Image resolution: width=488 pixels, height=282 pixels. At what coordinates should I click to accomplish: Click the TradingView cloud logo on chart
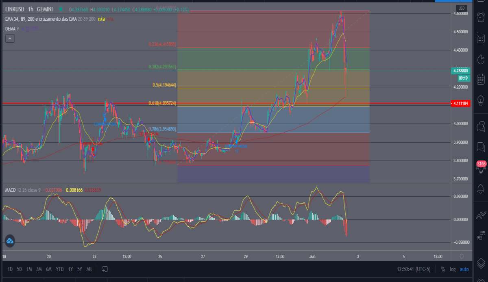pyautogui.click(x=10, y=241)
